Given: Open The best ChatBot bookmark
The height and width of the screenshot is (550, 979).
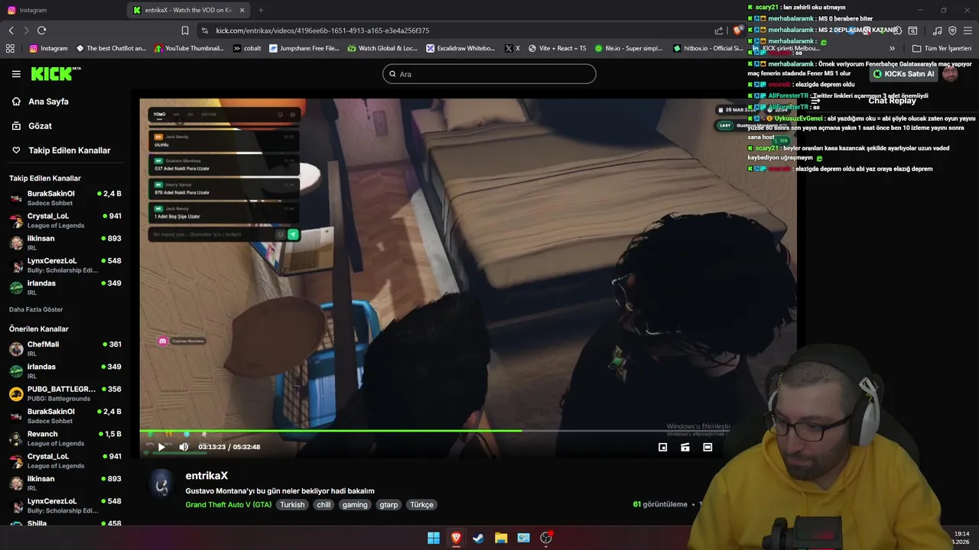Looking at the screenshot, I should [111, 48].
